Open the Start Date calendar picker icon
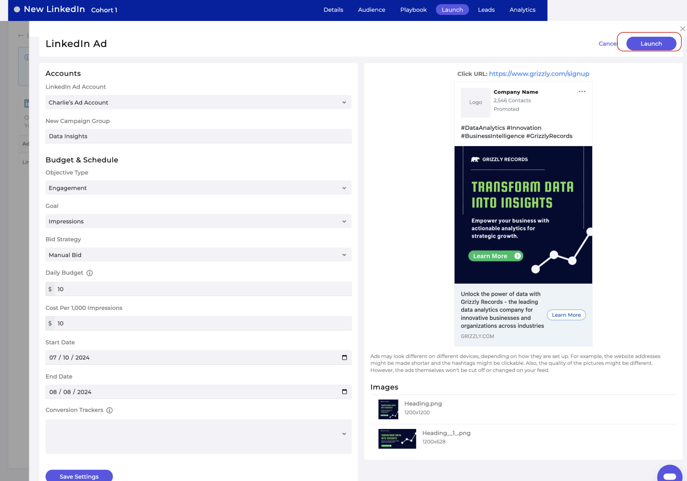687x481 pixels. (x=345, y=358)
